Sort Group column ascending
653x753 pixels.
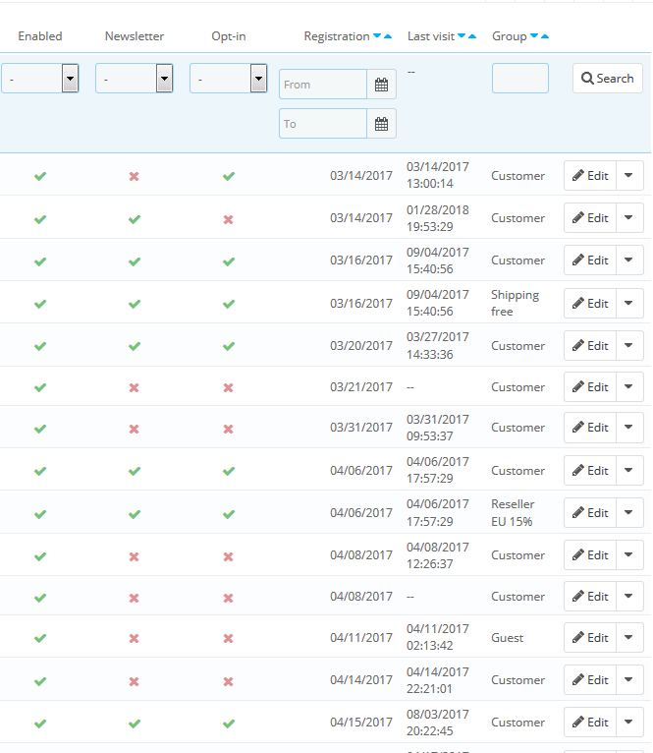tap(545, 36)
